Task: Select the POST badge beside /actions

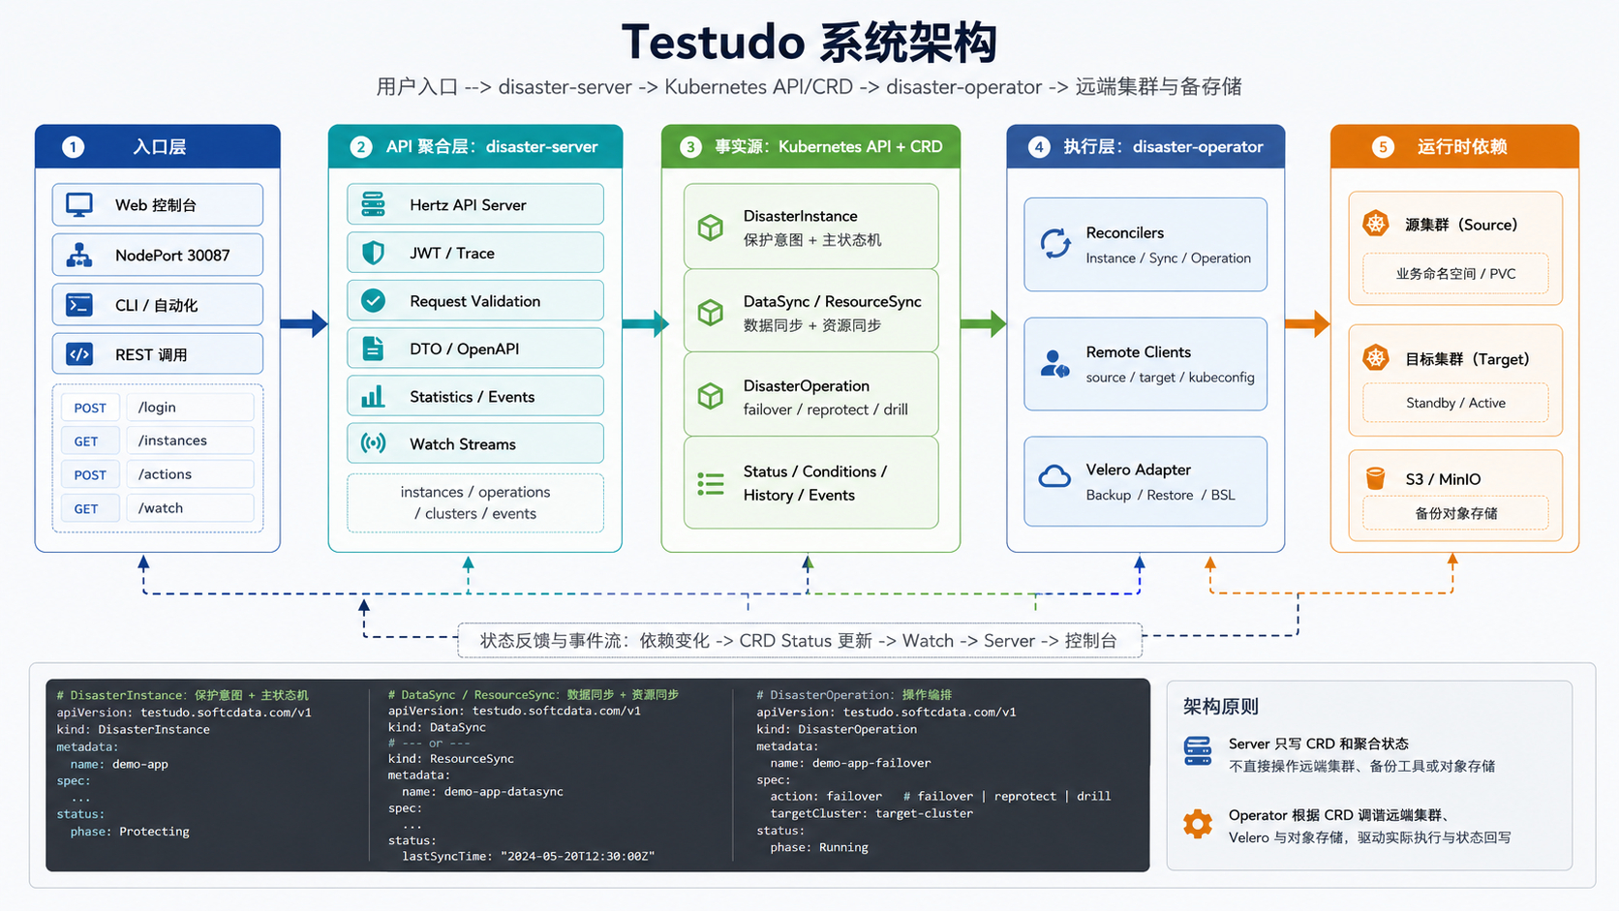Action: (90, 475)
